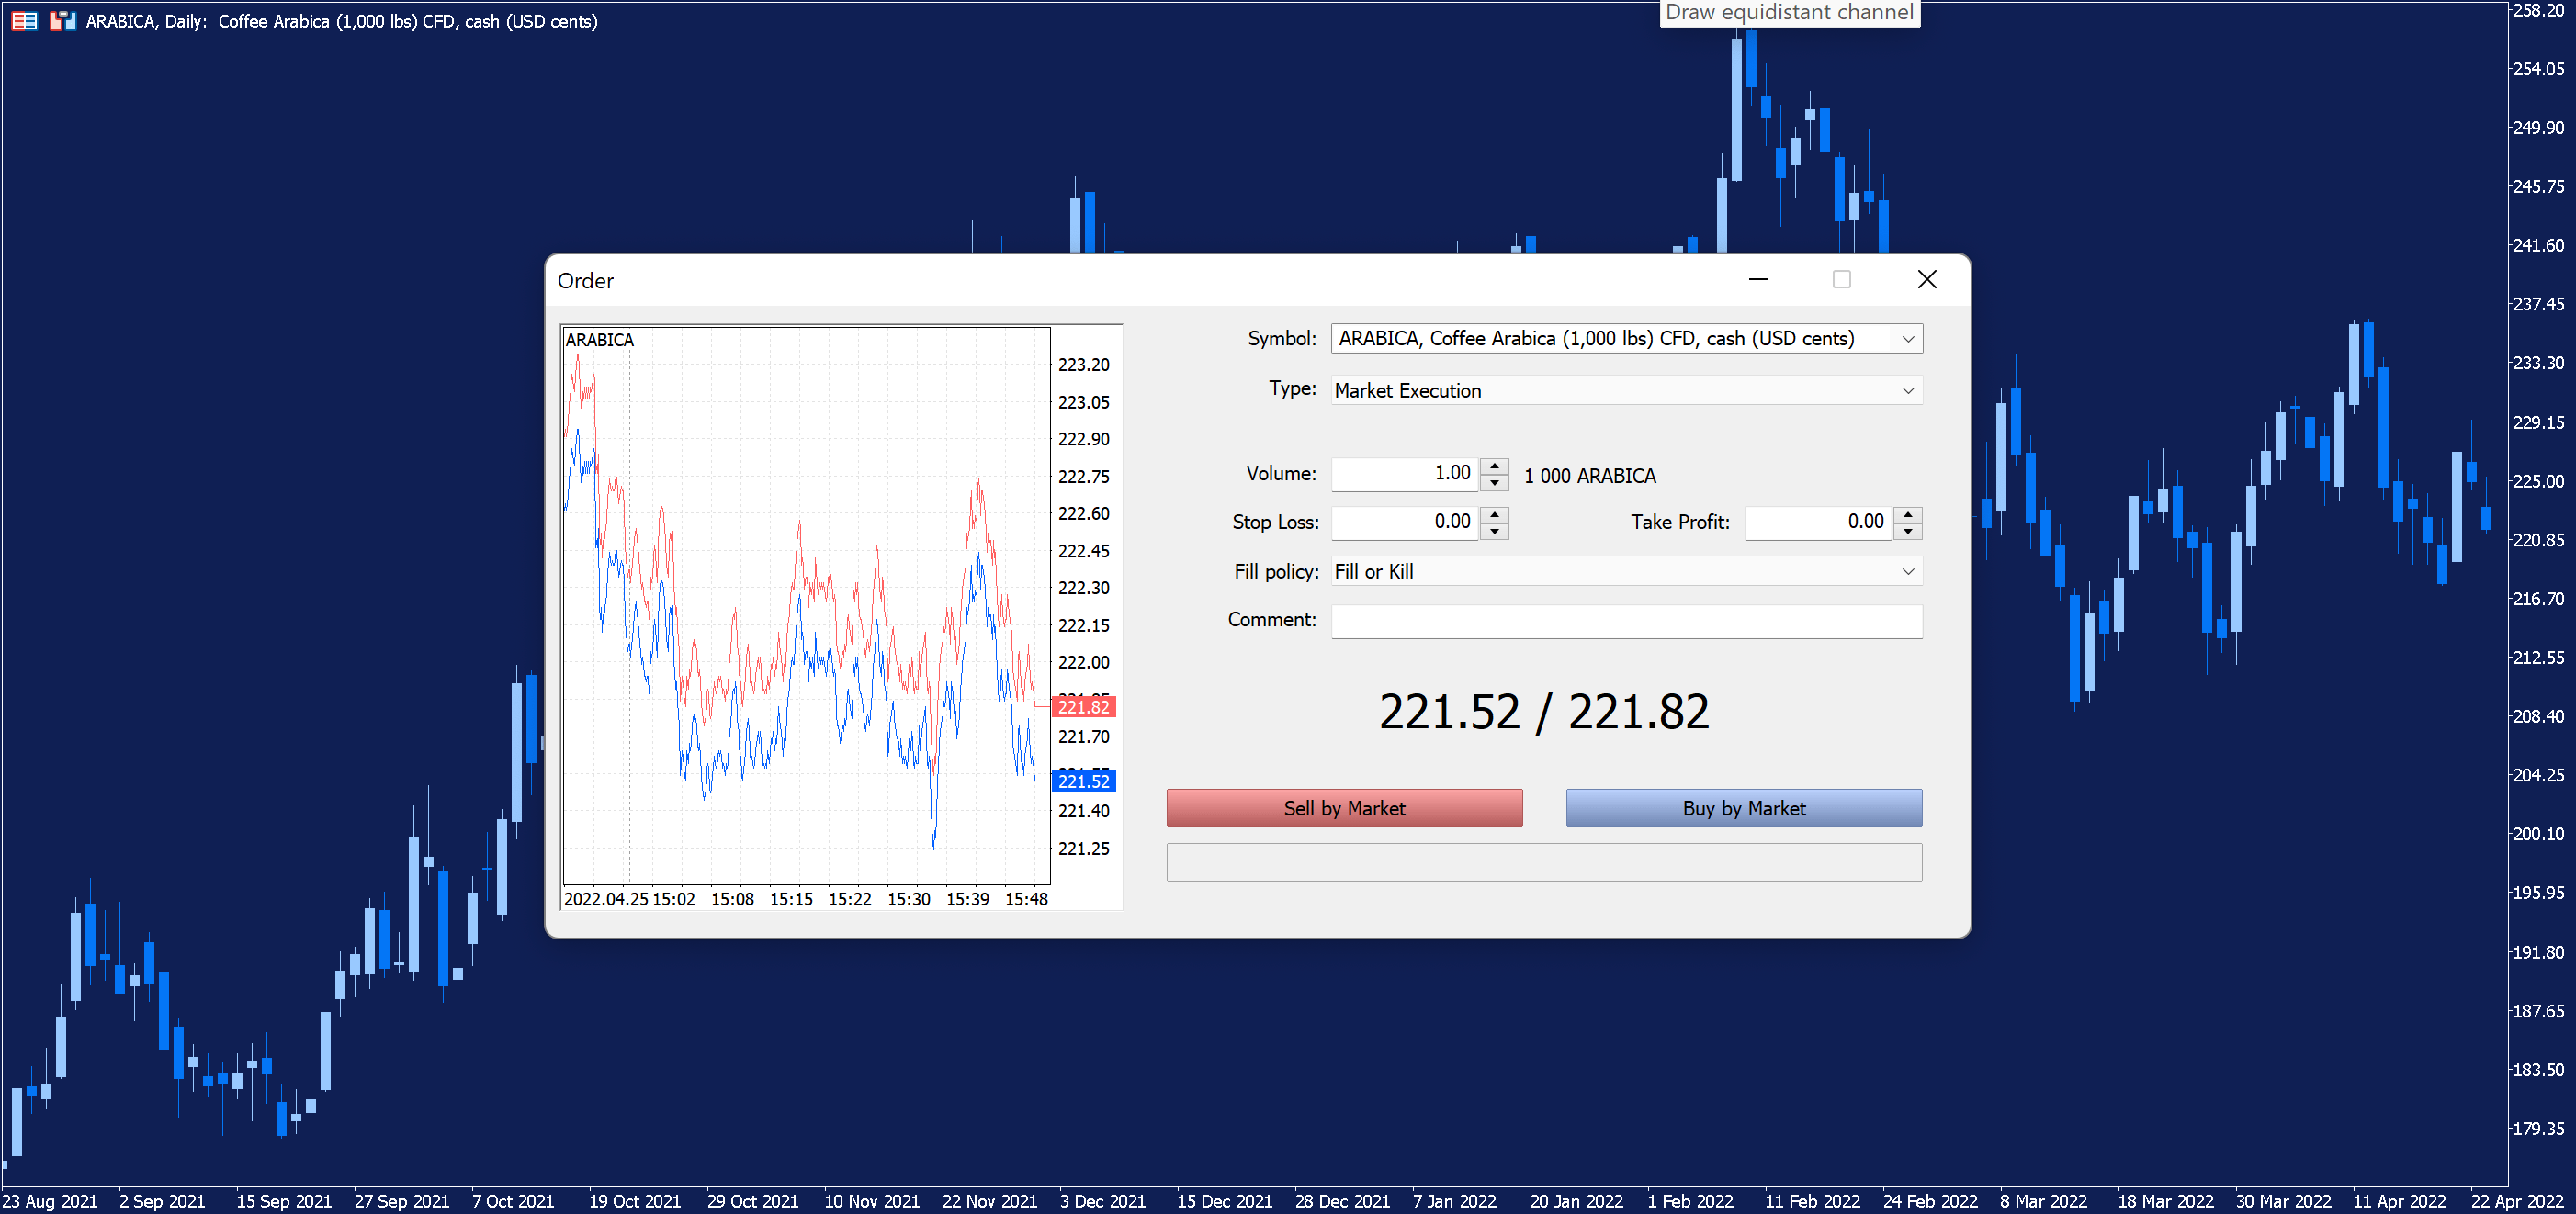Screen dimensions: 2576x1214
Task: Click the Symbol dropdown arrow
Action: (1907, 339)
